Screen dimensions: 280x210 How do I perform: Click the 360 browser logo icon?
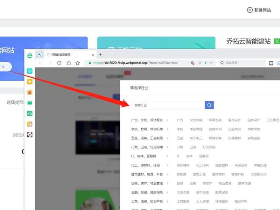pyautogui.click(x=30, y=56)
